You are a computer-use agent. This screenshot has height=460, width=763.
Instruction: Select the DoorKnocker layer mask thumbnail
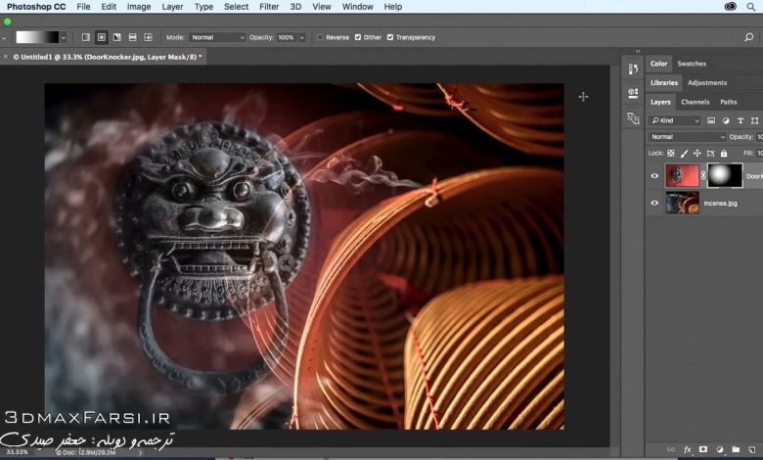pyautogui.click(x=725, y=175)
